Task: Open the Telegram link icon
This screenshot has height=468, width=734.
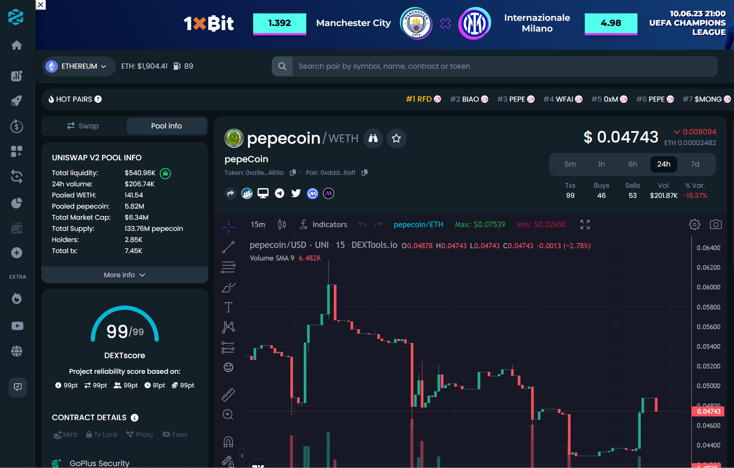Action: coord(280,193)
